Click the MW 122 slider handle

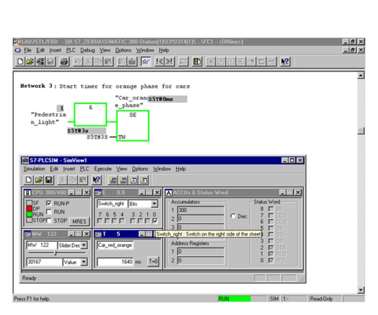coord(56,253)
